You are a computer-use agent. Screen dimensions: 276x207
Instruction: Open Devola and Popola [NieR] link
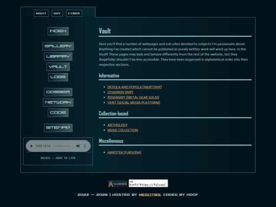[134, 87]
